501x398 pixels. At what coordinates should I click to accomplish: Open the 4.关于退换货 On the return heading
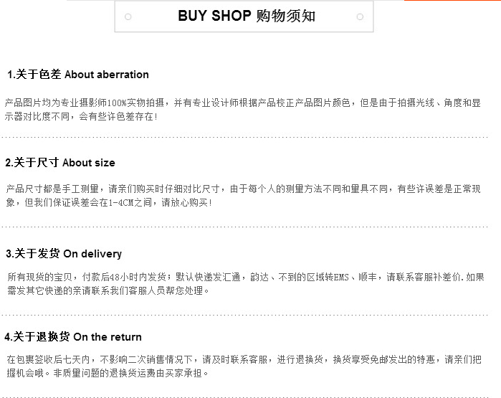(73, 337)
